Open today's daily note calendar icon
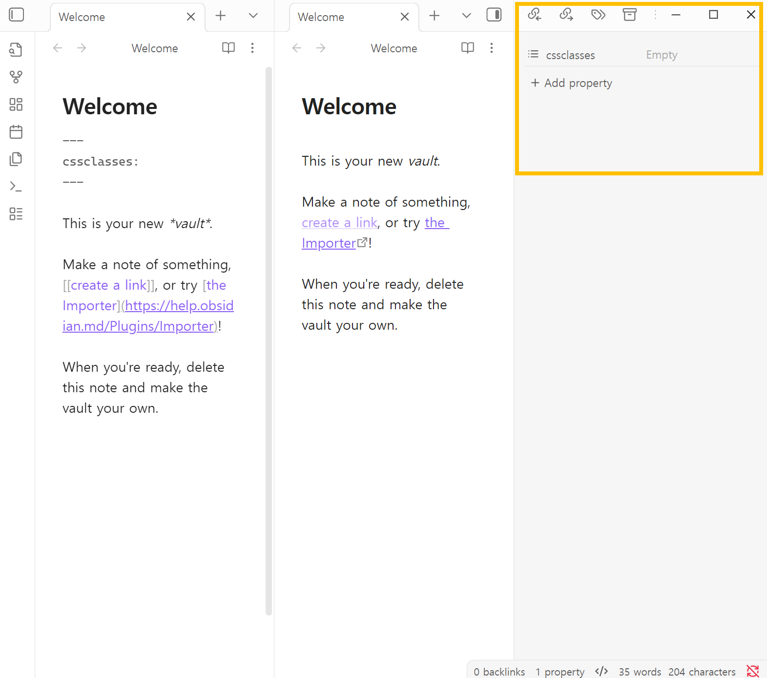The image size is (767, 678). 16,131
